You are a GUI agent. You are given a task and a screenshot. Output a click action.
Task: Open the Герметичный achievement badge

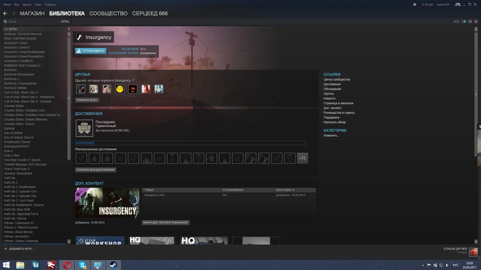coord(84,128)
